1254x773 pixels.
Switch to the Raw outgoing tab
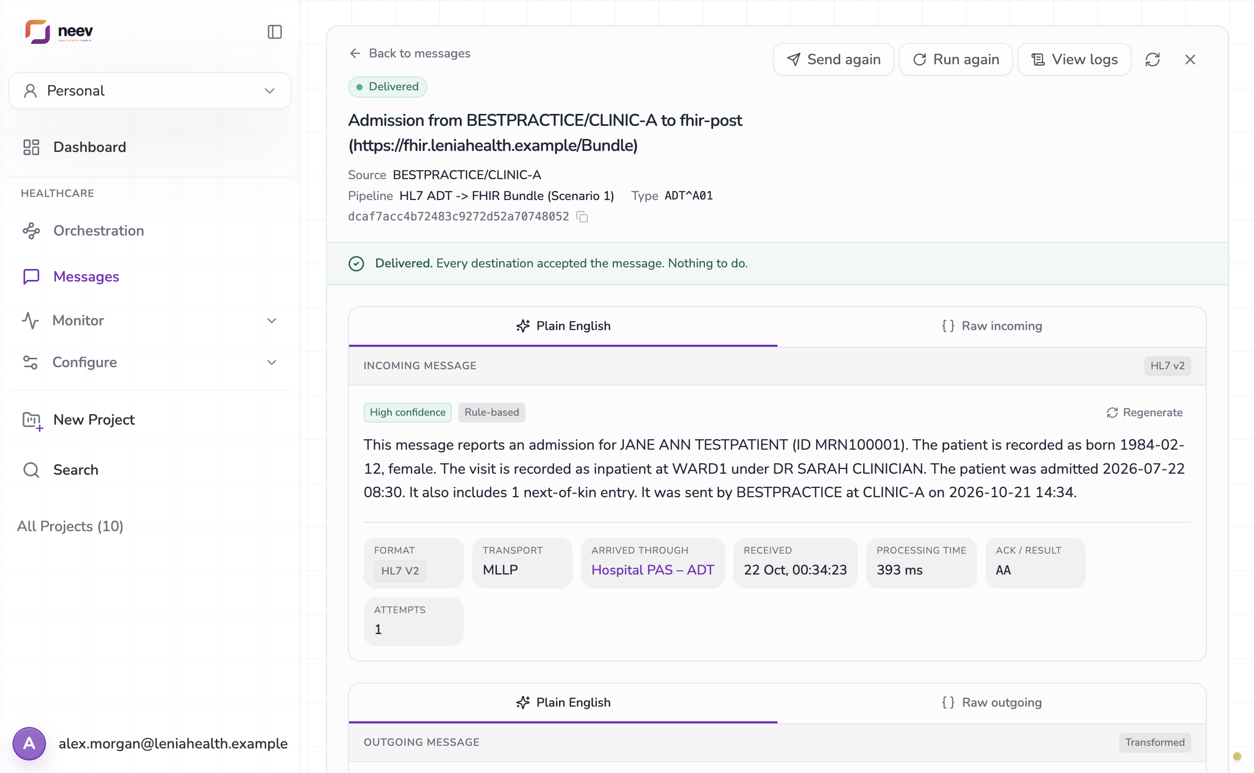(992, 703)
